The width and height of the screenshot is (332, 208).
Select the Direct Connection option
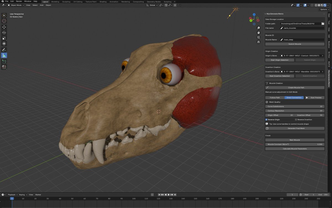coord(294,98)
